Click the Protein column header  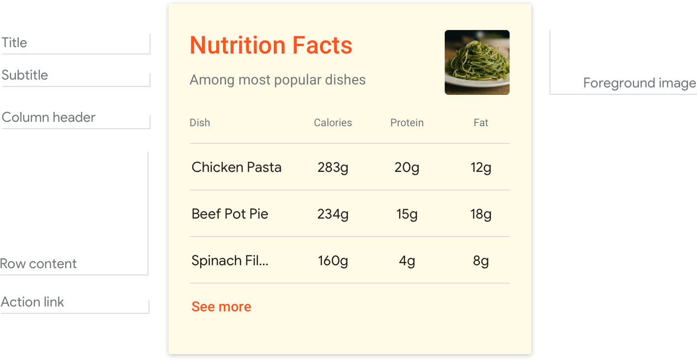point(407,123)
